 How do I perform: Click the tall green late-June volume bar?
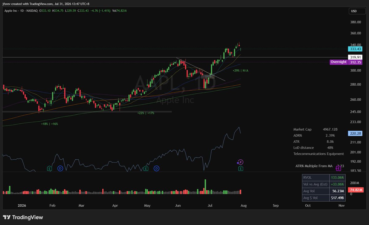(205, 186)
